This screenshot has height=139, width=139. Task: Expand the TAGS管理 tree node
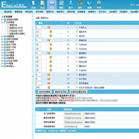point(2,53)
